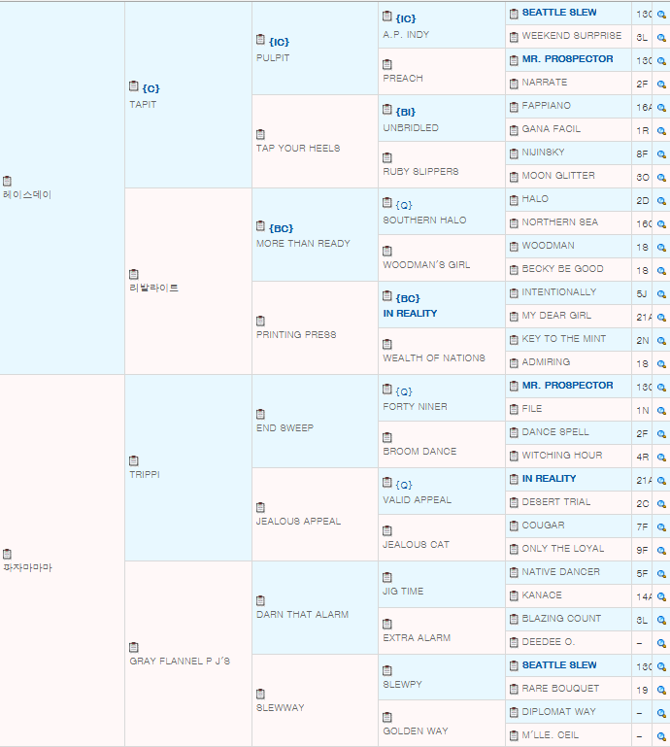670x747 pixels.
Task: Click the magnifier icon in the HALO row
Action: [661, 201]
